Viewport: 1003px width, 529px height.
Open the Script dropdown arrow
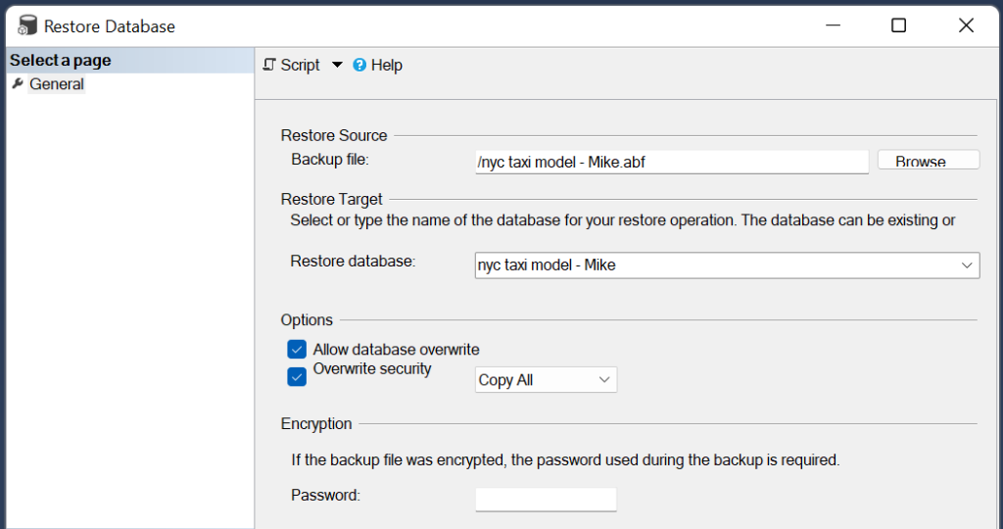[x=337, y=65]
